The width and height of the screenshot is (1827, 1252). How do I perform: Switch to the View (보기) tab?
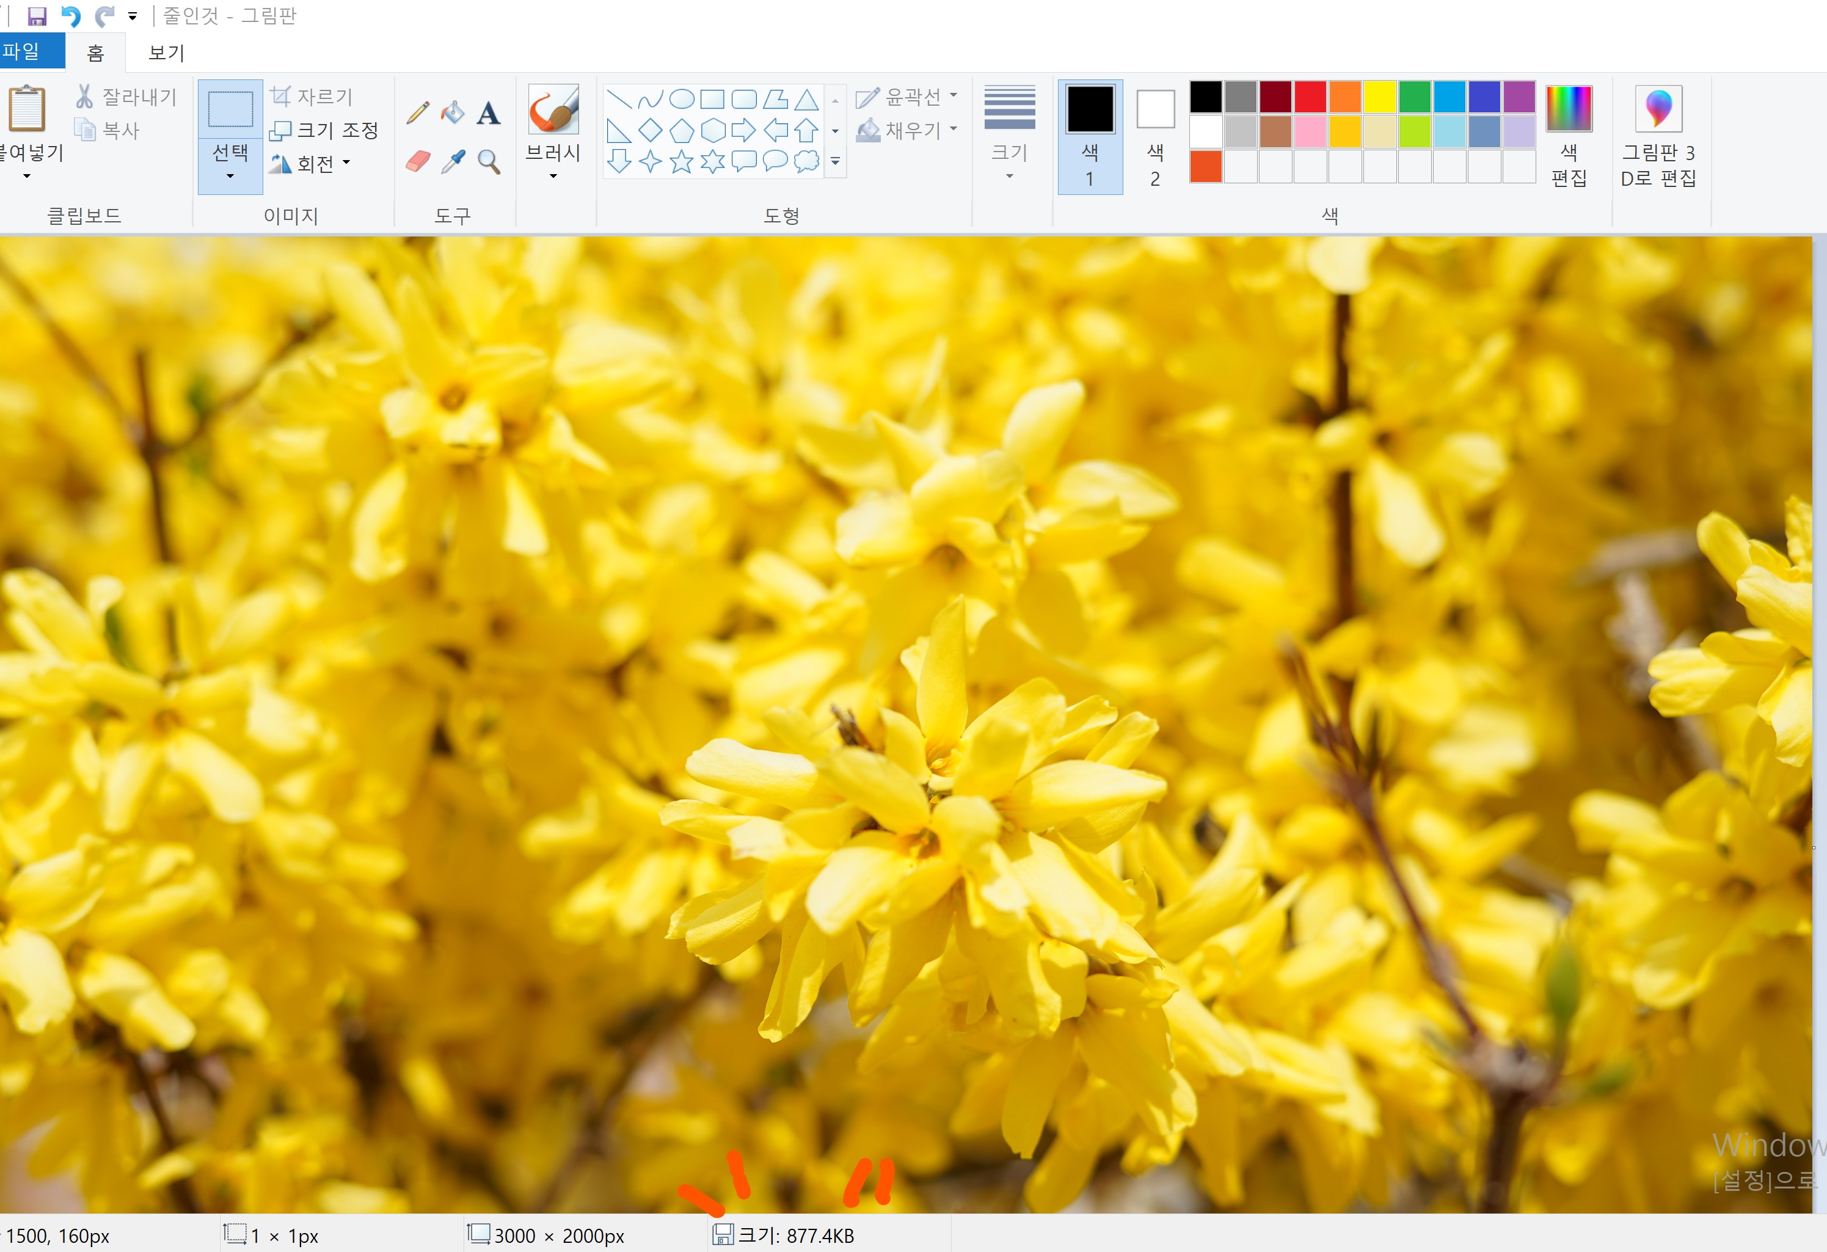click(166, 53)
